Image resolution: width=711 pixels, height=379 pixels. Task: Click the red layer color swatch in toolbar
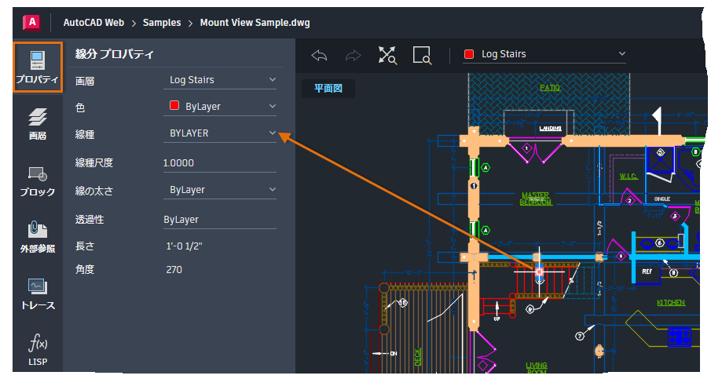(469, 54)
